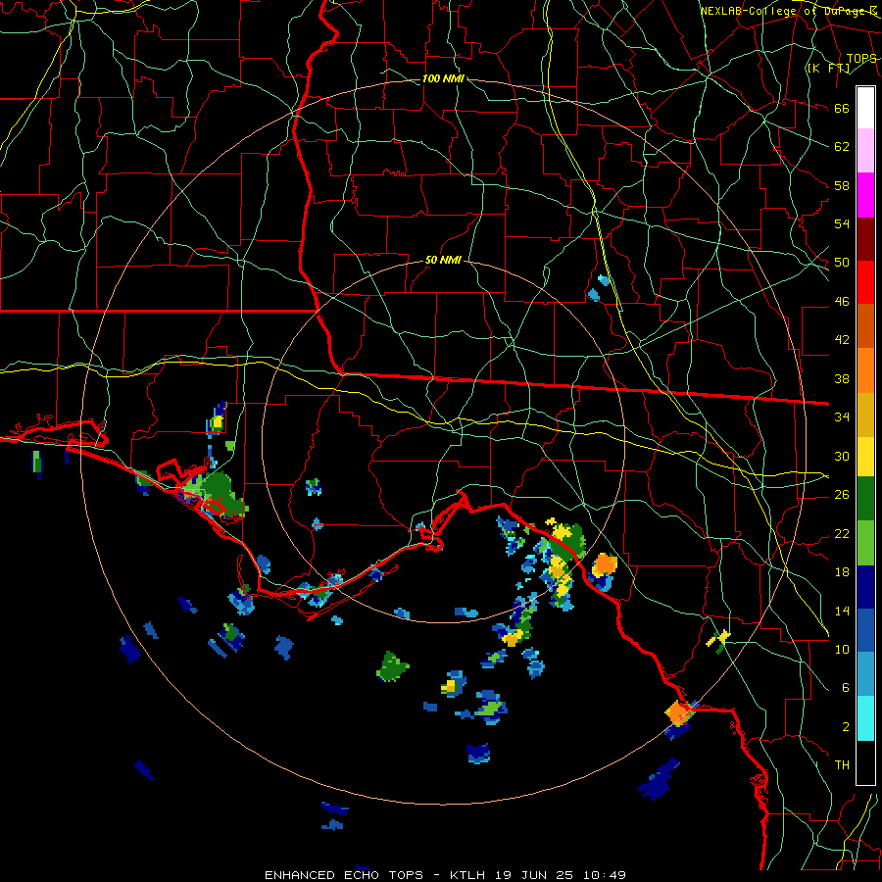882x882 pixels.
Task: Select the yellow swatch beside 30 label
Action: click(x=865, y=457)
